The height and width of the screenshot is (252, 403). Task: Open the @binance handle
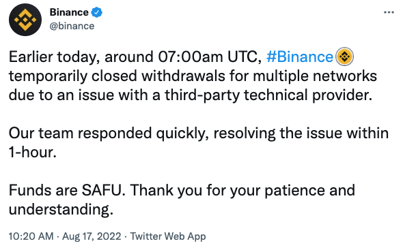pos(72,26)
